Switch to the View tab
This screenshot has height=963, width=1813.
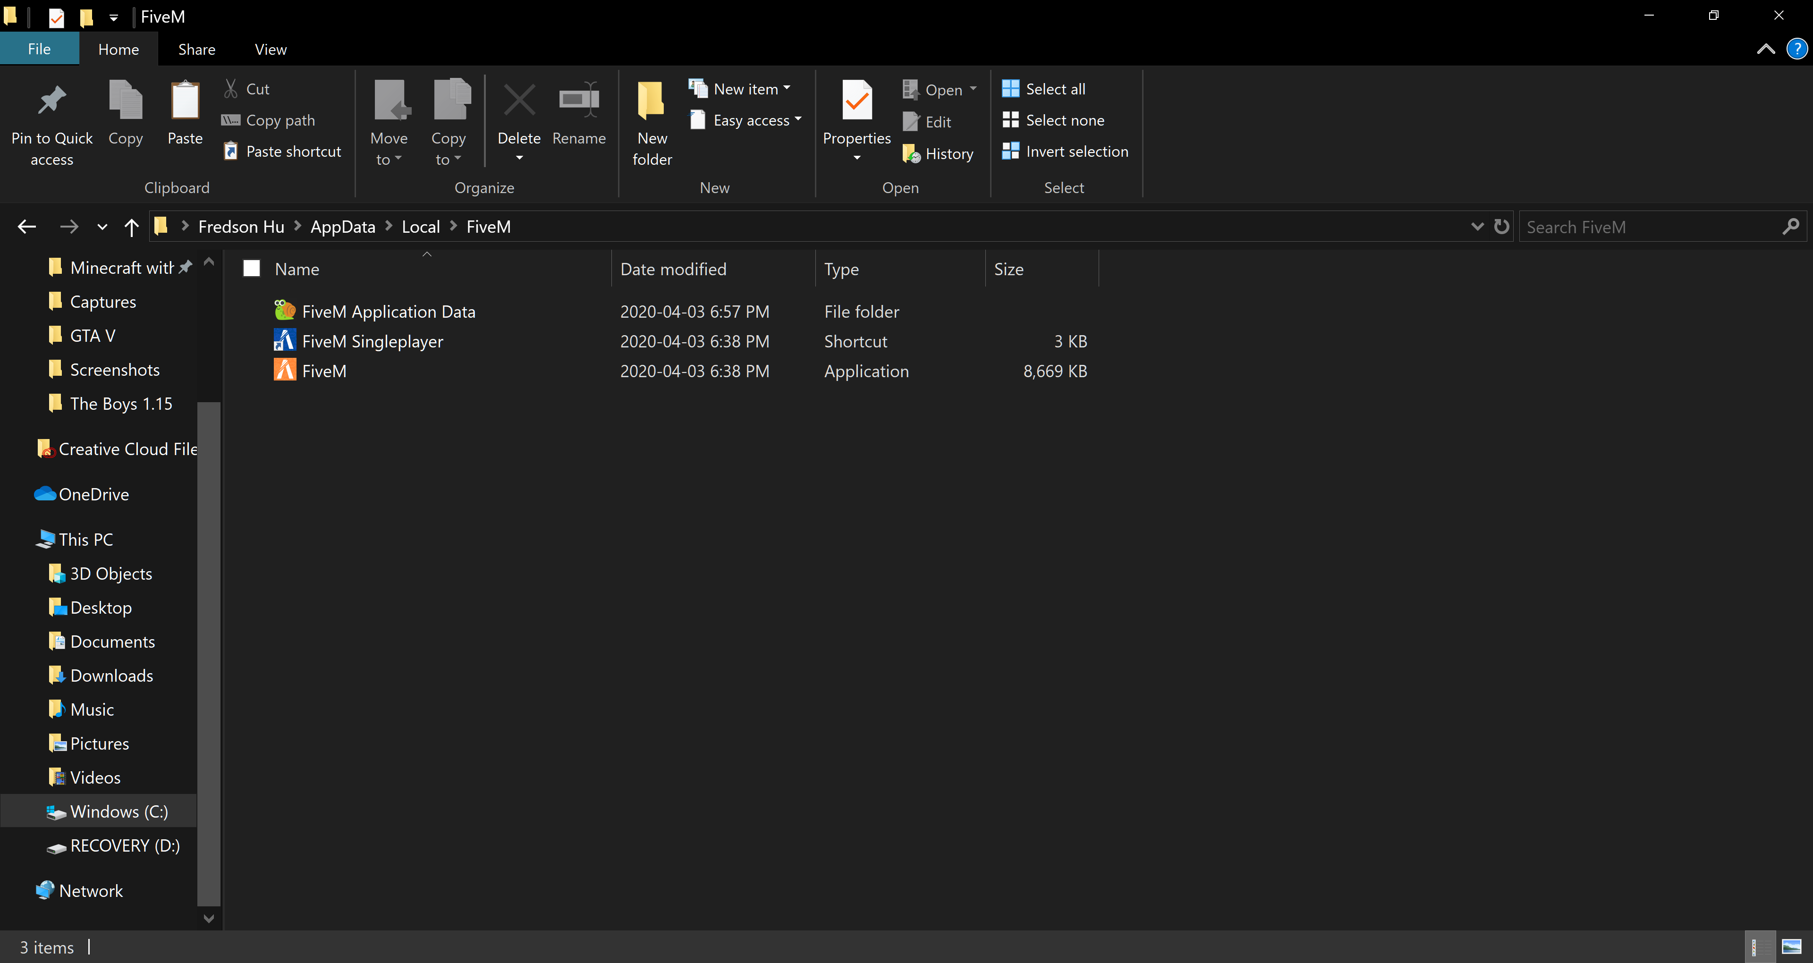[270, 49]
